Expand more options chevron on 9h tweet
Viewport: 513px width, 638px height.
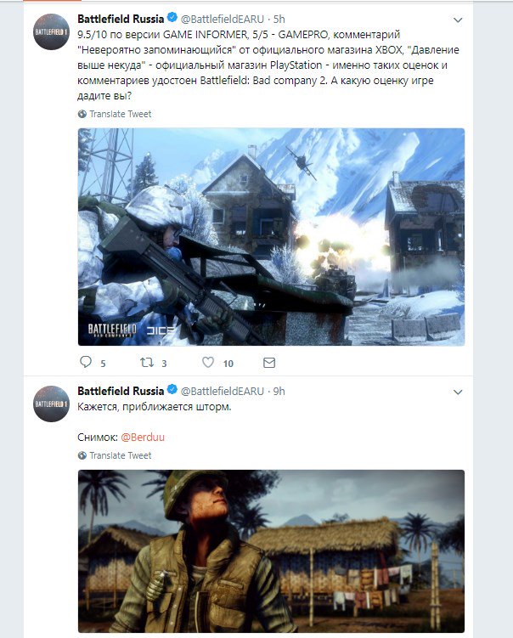pyautogui.click(x=458, y=392)
